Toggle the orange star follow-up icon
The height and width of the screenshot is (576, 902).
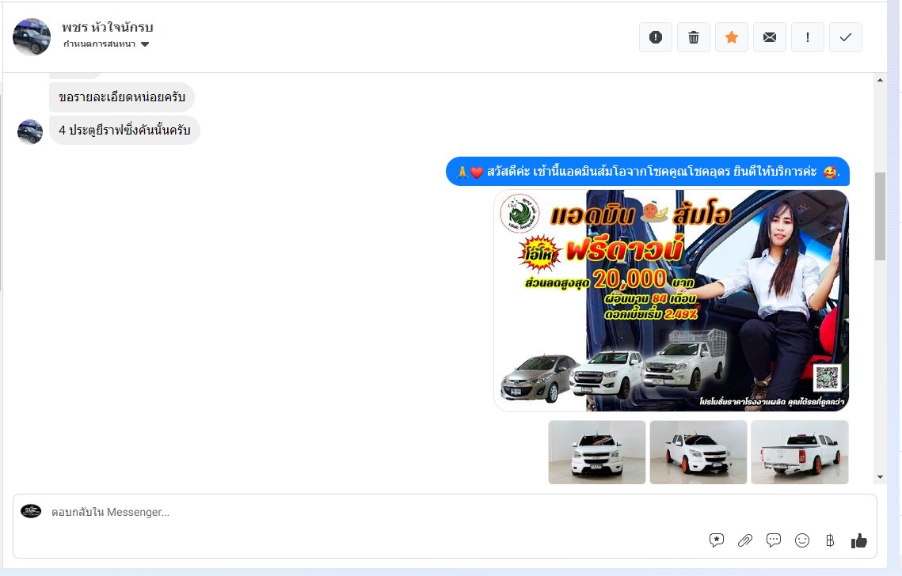tap(731, 37)
